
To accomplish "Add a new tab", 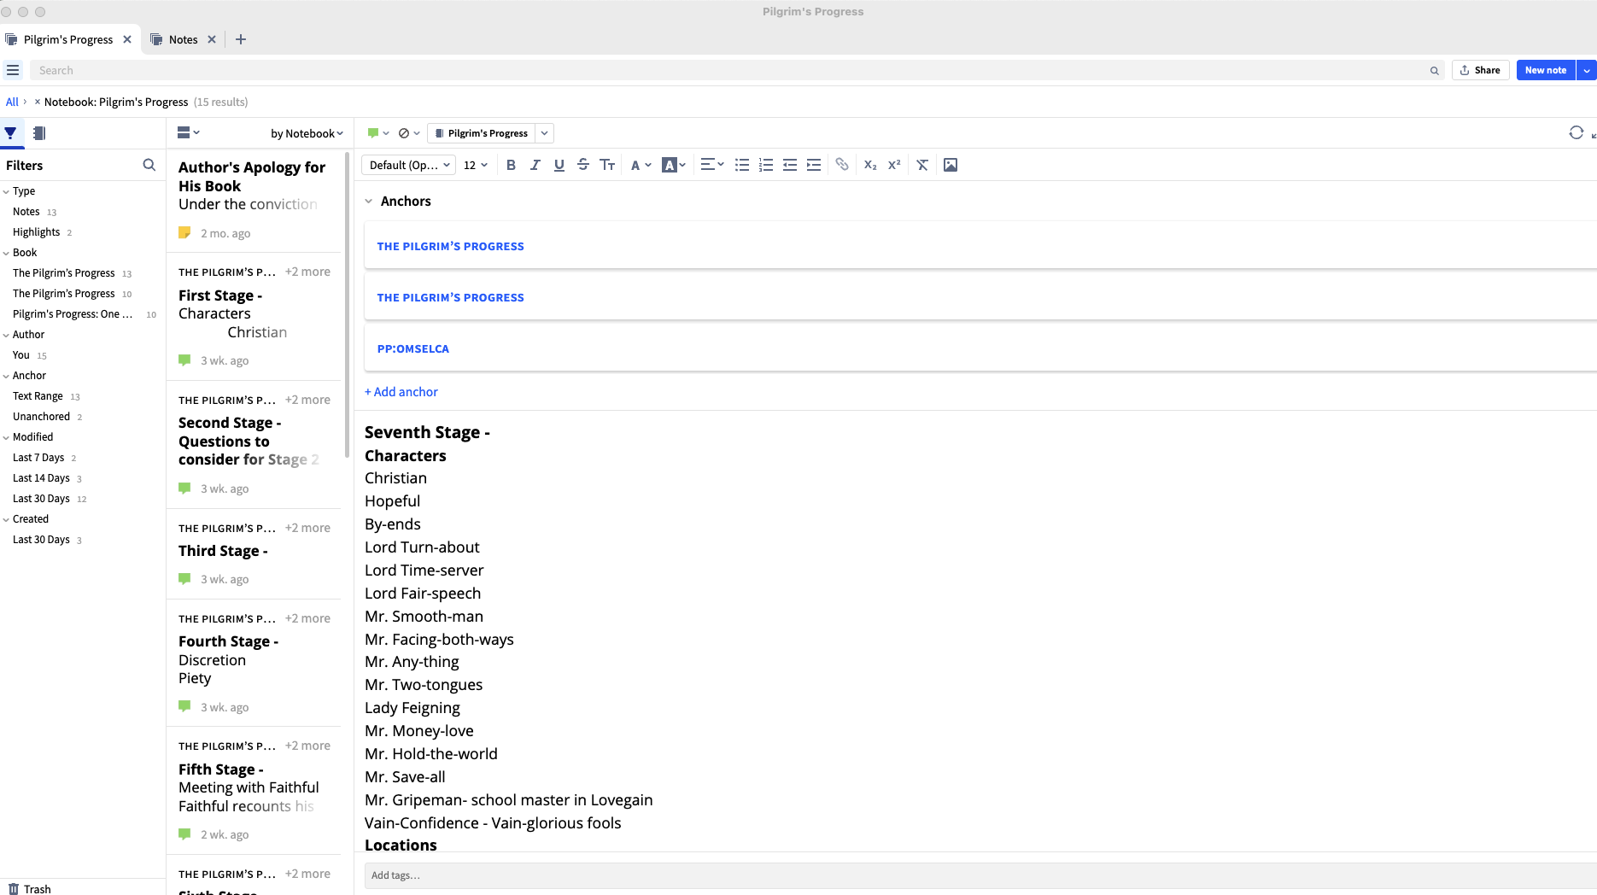I will click(241, 39).
